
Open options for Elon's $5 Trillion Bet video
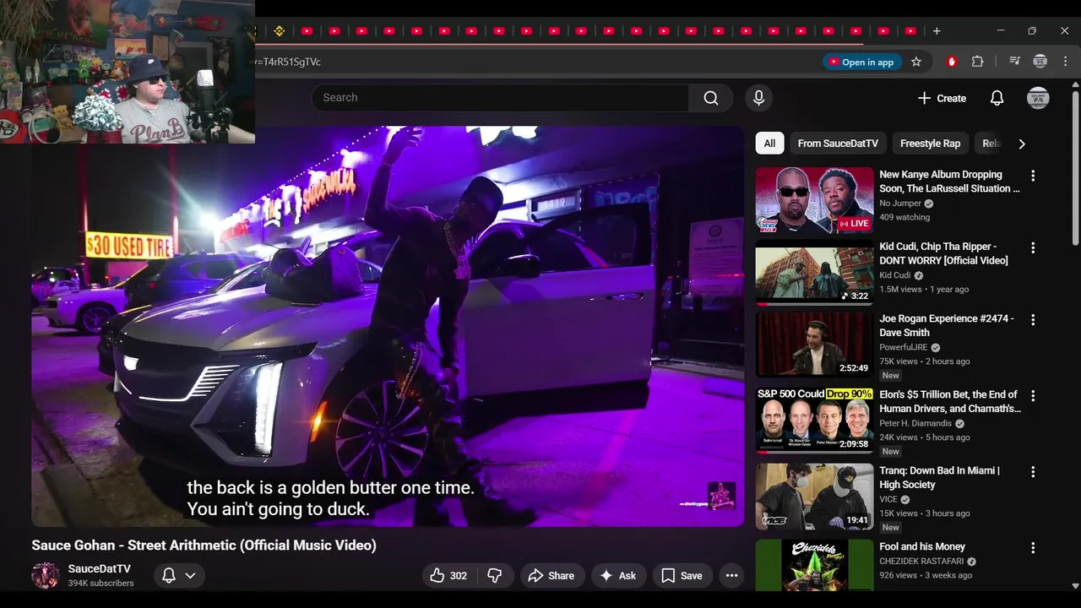[x=1033, y=396]
